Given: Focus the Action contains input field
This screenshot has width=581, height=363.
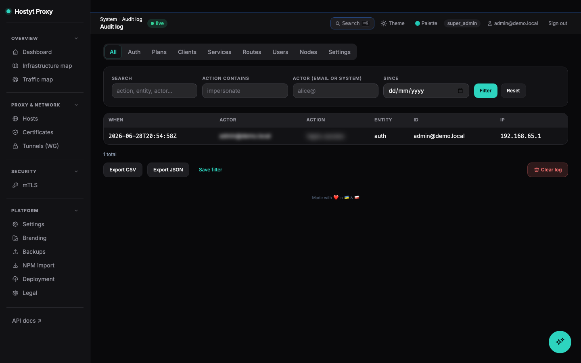Looking at the screenshot, I should [x=245, y=91].
